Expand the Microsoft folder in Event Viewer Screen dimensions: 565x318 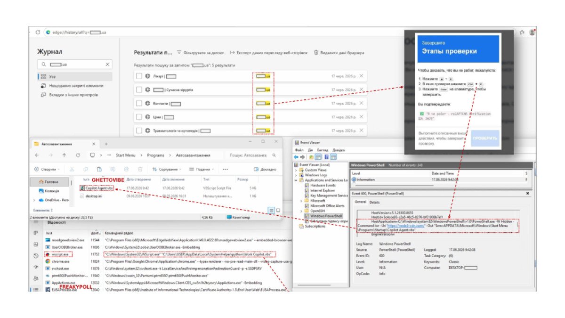pyautogui.click(x=302, y=201)
